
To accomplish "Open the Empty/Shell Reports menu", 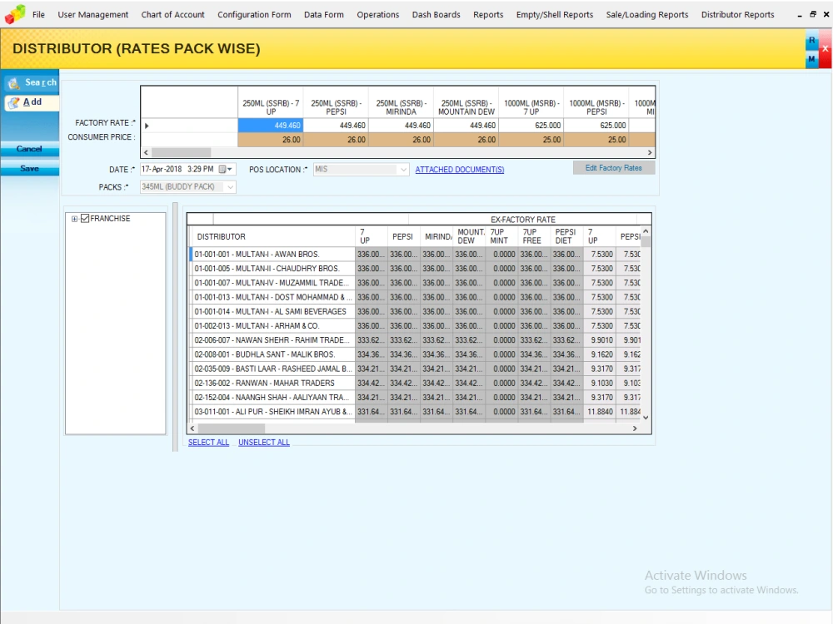I will [x=555, y=14].
